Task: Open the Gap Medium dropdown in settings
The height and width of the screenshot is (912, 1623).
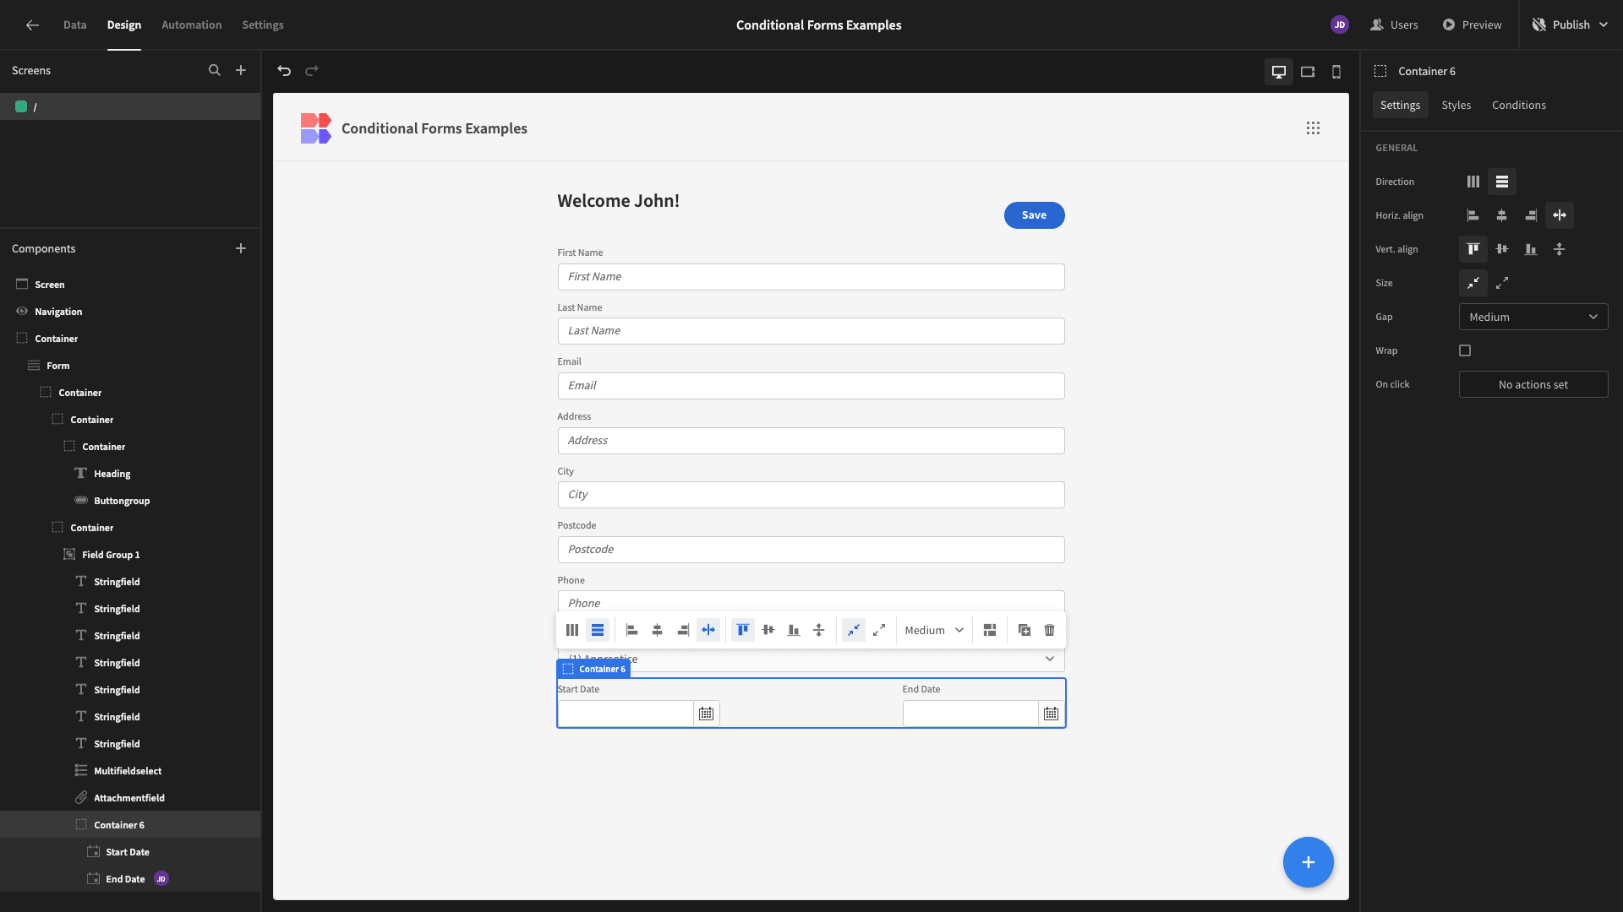Action: pos(1533,317)
